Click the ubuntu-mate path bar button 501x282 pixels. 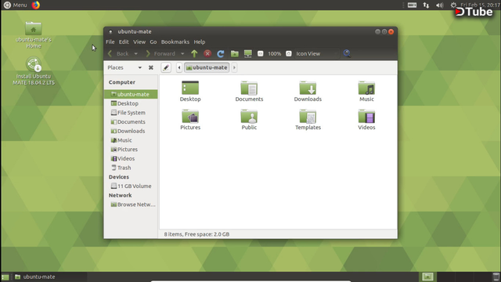[x=207, y=67]
